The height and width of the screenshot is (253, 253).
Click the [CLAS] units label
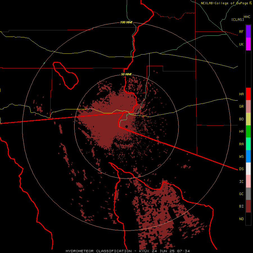click(238, 19)
